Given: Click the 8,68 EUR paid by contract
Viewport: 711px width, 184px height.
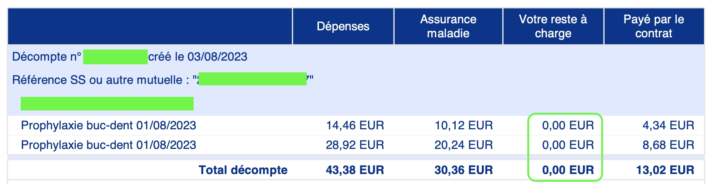Looking at the screenshot, I should (x=669, y=145).
